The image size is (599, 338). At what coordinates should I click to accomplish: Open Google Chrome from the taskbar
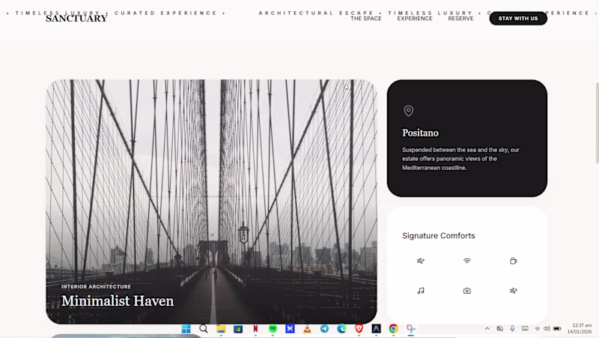(394, 329)
